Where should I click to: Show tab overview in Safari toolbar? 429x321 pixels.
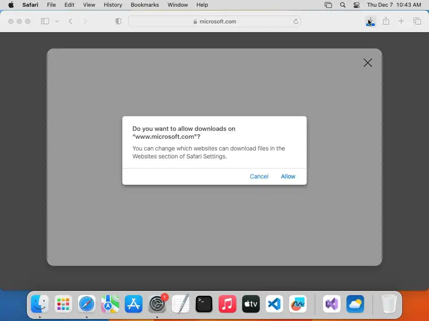point(417,21)
